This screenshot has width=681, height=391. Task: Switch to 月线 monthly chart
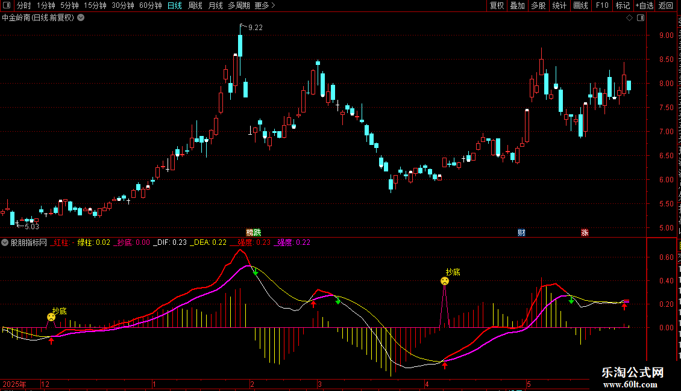pyautogui.click(x=215, y=5)
